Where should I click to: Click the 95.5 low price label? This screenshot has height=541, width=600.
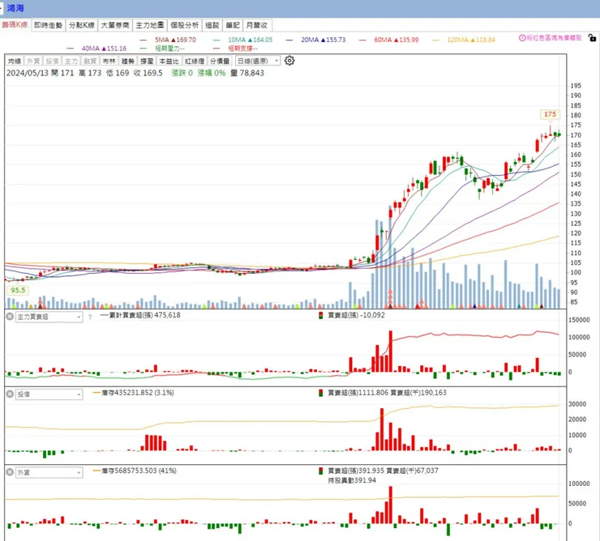pos(18,290)
